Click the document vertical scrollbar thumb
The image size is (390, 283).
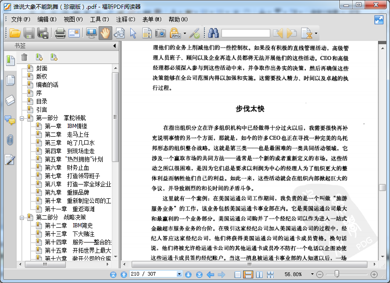[x=382, y=188]
